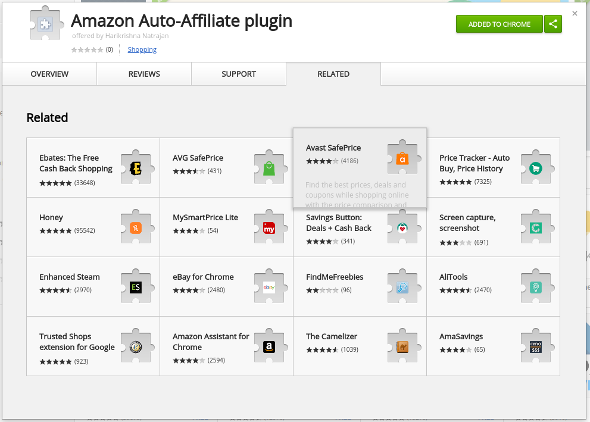This screenshot has height=422, width=590.
Task: Open the Avast SafePrice title
Action: point(333,148)
